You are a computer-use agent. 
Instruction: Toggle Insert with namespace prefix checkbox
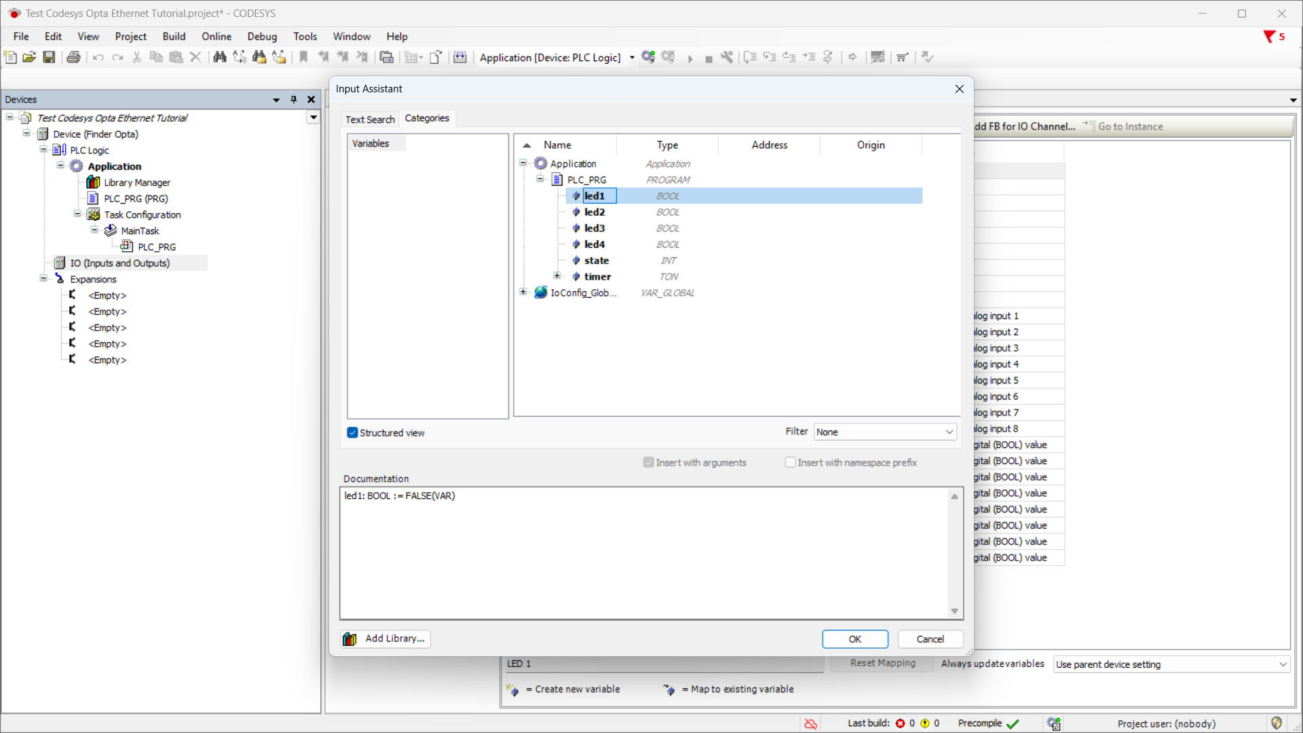pyautogui.click(x=791, y=462)
